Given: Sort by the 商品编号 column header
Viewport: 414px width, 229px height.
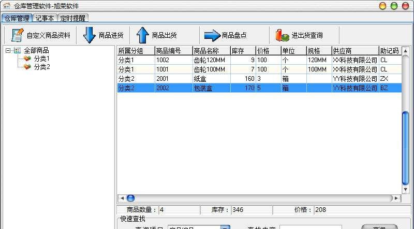Looking at the screenshot, I should pyautogui.click(x=174, y=50).
